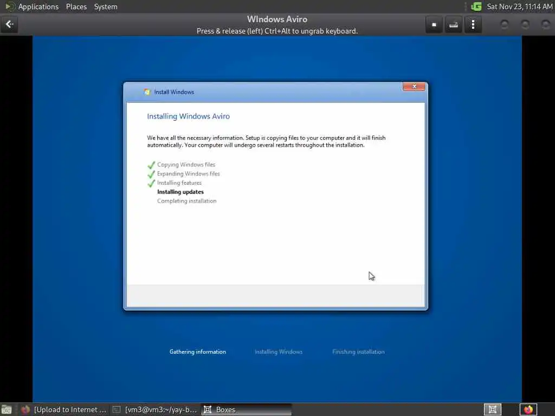Click the last dimmed window control circle
555x416 pixels.
pos(546,24)
